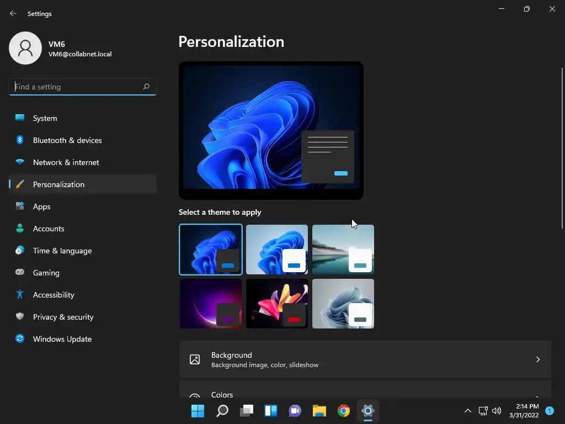Select the Personalization sidebar item
The image size is (565, 424).
(x=83, y=184)
